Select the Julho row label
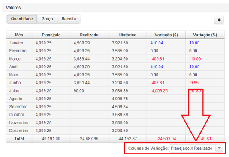The width and height of the screenshot is (229, 157). point(14,91)
